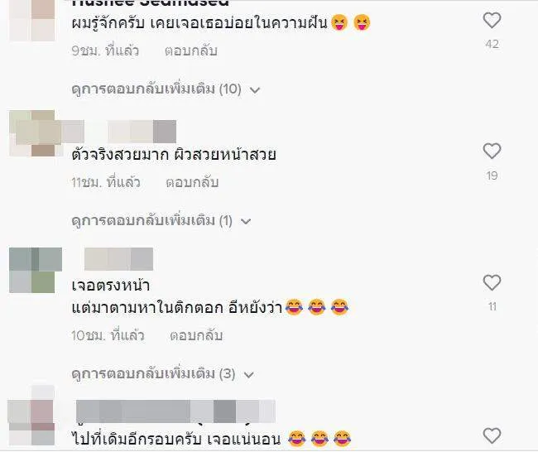Open the avatar of the 'ผมรู้จักครับ' commenter
This screenshot has width=538, height=452.
click(32, 21)
